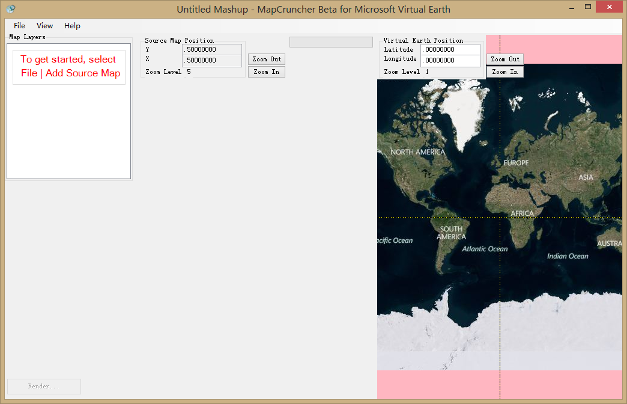Click the Atlantic Ocean label on map
This screenshot has width=627, height=404.
coord(485,249)
